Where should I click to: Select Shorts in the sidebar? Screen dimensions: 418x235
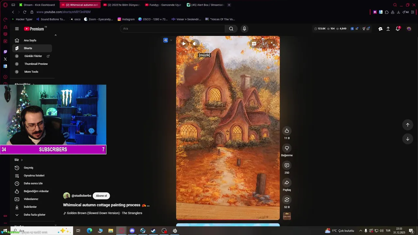[32, 48]
